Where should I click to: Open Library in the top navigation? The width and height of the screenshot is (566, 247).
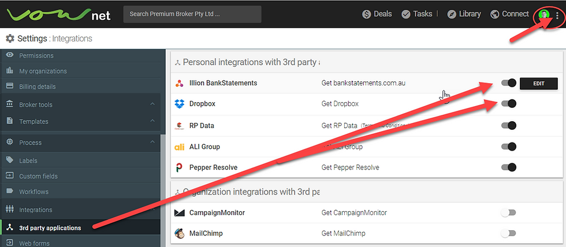click(x=464, y=14)
